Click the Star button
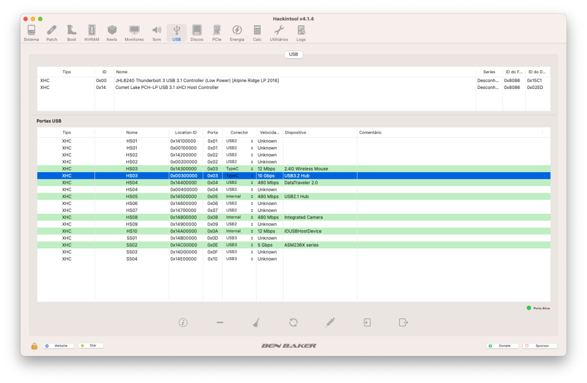The image size is (587, 383). [91, 346]
